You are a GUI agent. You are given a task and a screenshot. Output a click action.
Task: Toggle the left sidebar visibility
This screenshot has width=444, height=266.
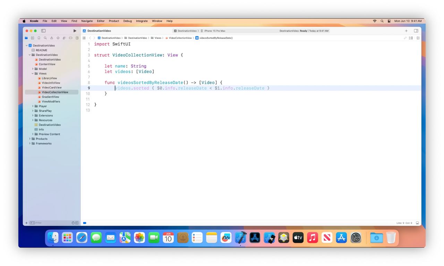click(x=43, y=31)
